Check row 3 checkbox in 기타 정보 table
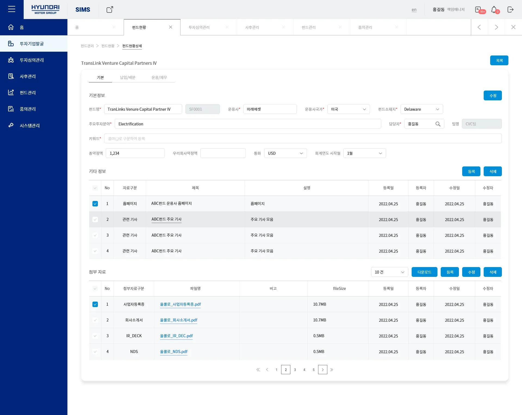Viewport: 522px width, 415px height. pyautogui.click(x=95, y=235)
